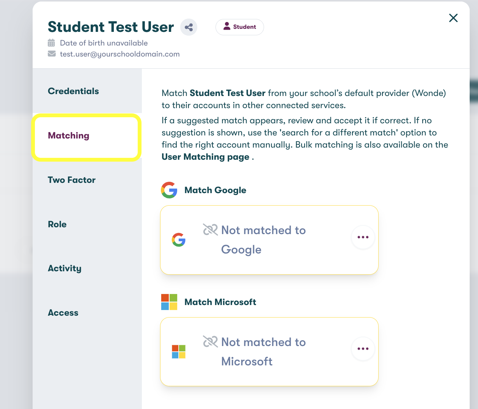The width and height of the screenshot is (478, 409).
Task: Go to the Access tab
Action: [x=63, y=313]
